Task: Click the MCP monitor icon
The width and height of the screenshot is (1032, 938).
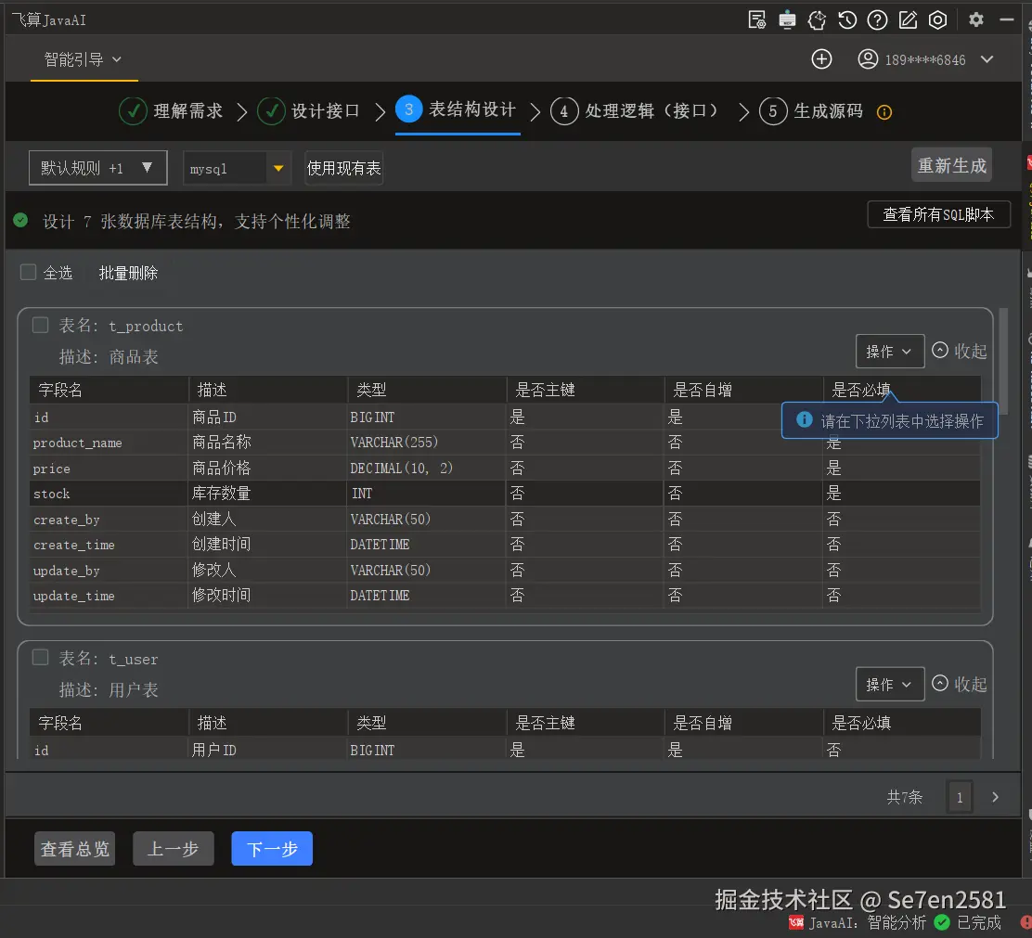Action: pos(787,19)
